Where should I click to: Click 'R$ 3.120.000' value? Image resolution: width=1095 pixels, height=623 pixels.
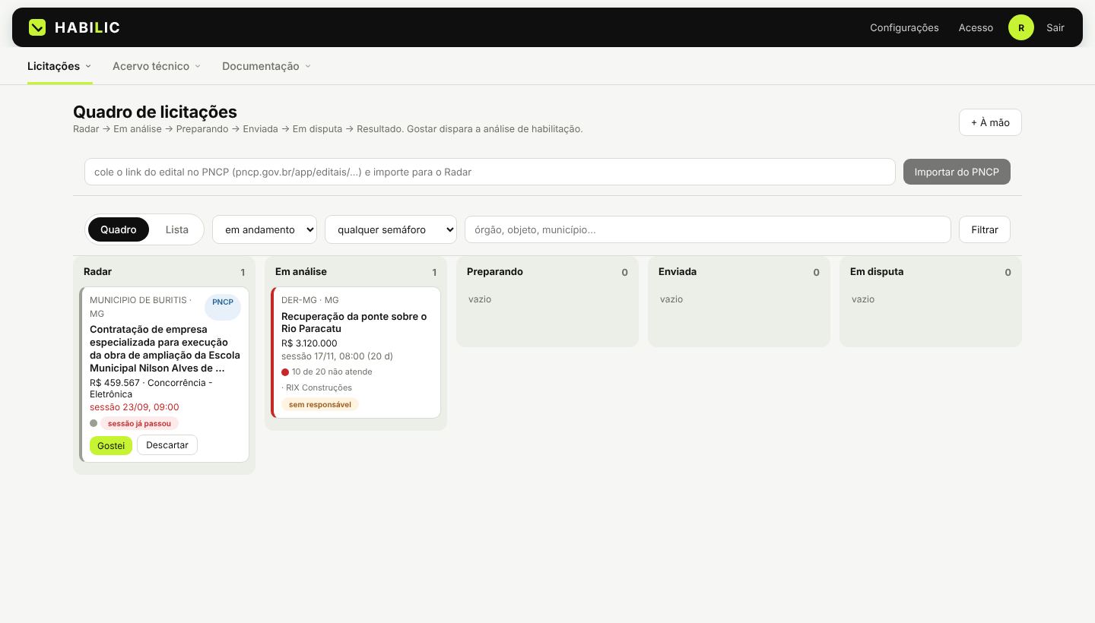tap(309, 343)
